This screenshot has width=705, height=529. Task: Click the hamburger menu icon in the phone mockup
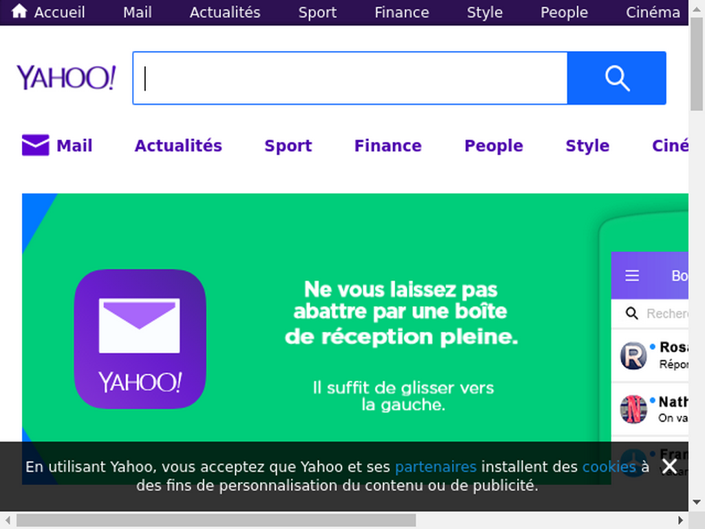632,276
